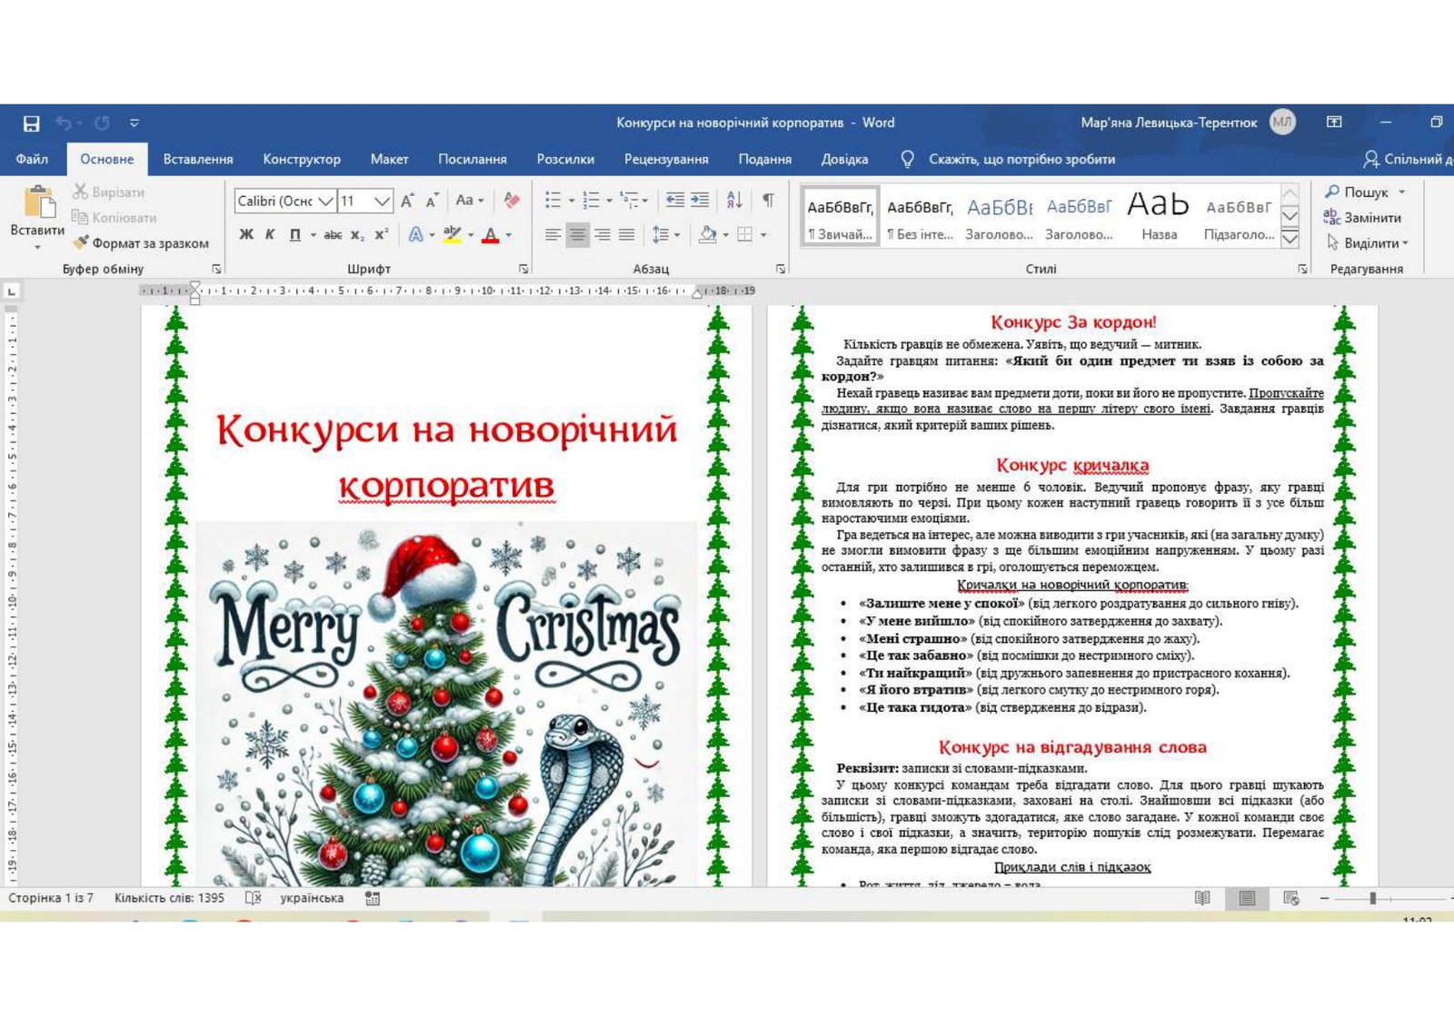Justify the paragraph text
1454x1026 pixels.
pos(626,235)
